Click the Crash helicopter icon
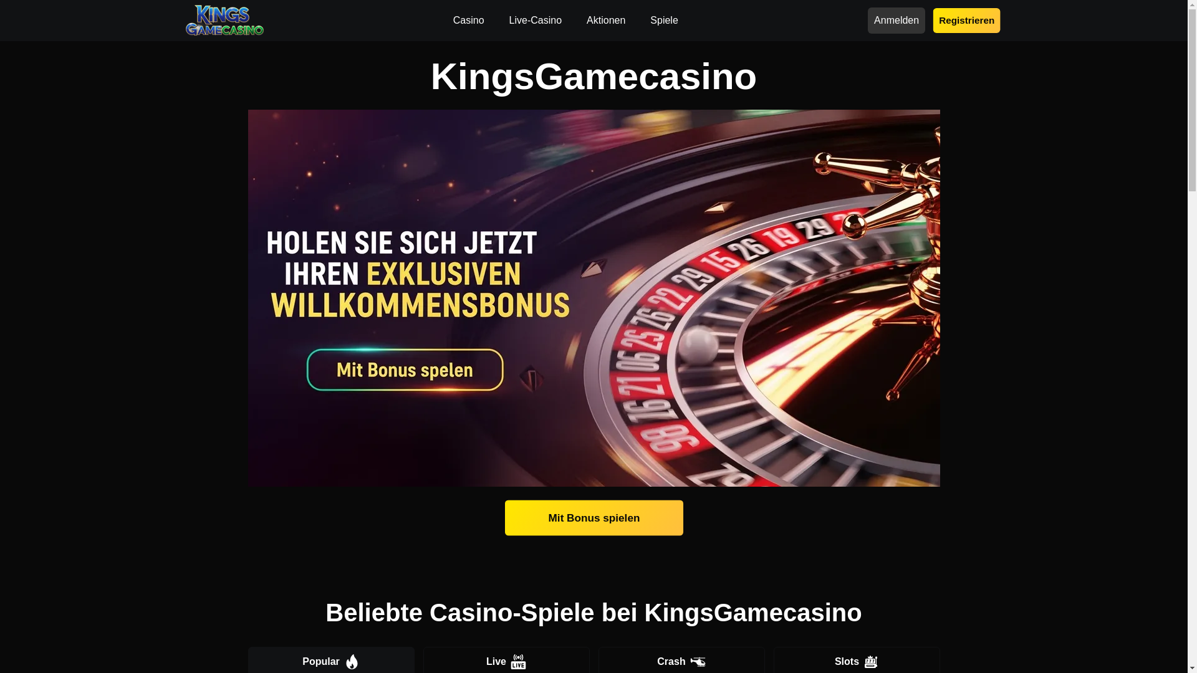The image size is (1197, 673). (x=698, y=662)
